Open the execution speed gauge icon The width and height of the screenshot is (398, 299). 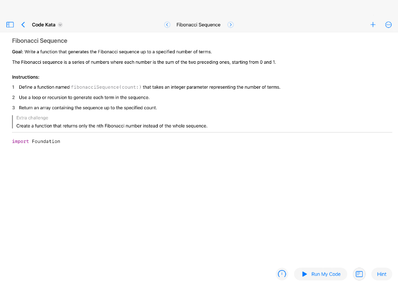282,274
